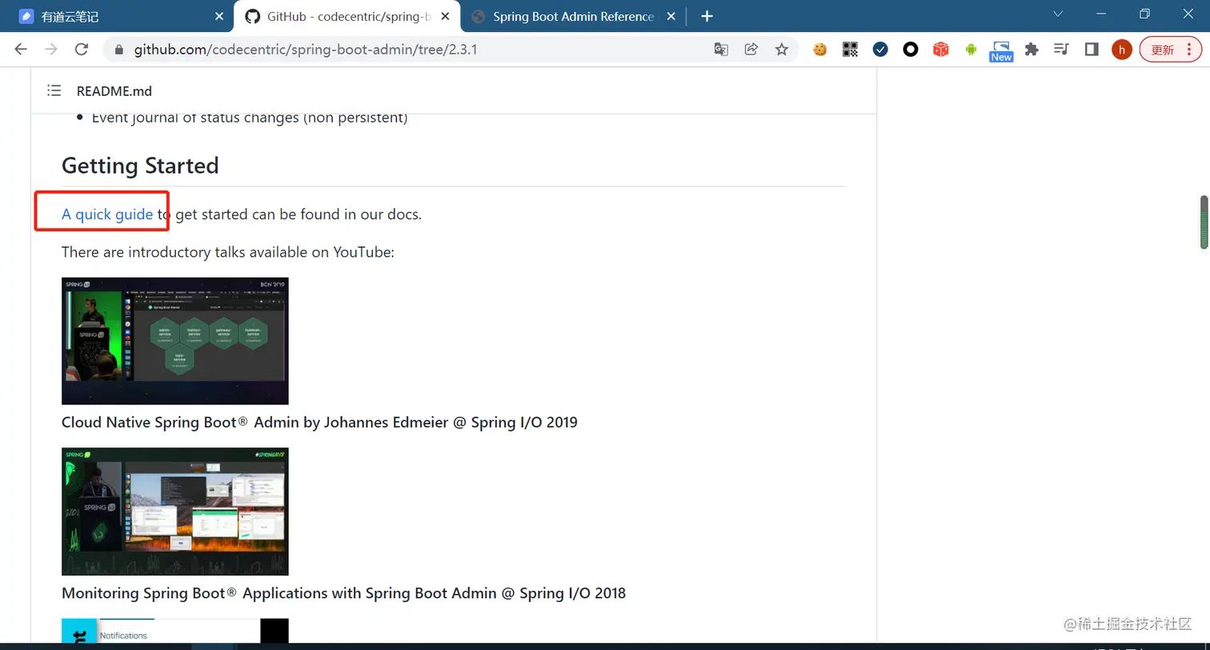Click the Monitoring Spring Boot Applications caption
Viewport: 1210px width, 650px height.
click(x=343, y=593)
